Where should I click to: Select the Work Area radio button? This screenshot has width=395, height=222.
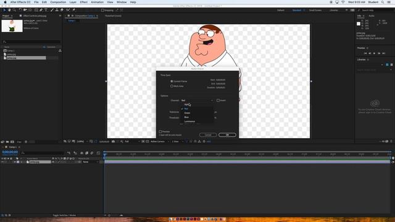[x=172, y=86]
